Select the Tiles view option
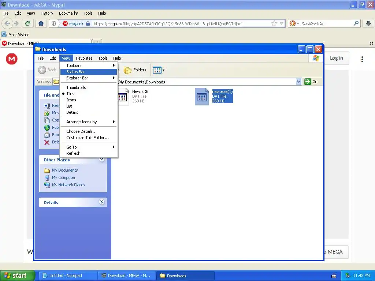The image size is (375, 281). click(x=89, y=94)
